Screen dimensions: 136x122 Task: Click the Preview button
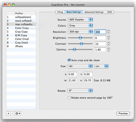[x=123, y=114]
